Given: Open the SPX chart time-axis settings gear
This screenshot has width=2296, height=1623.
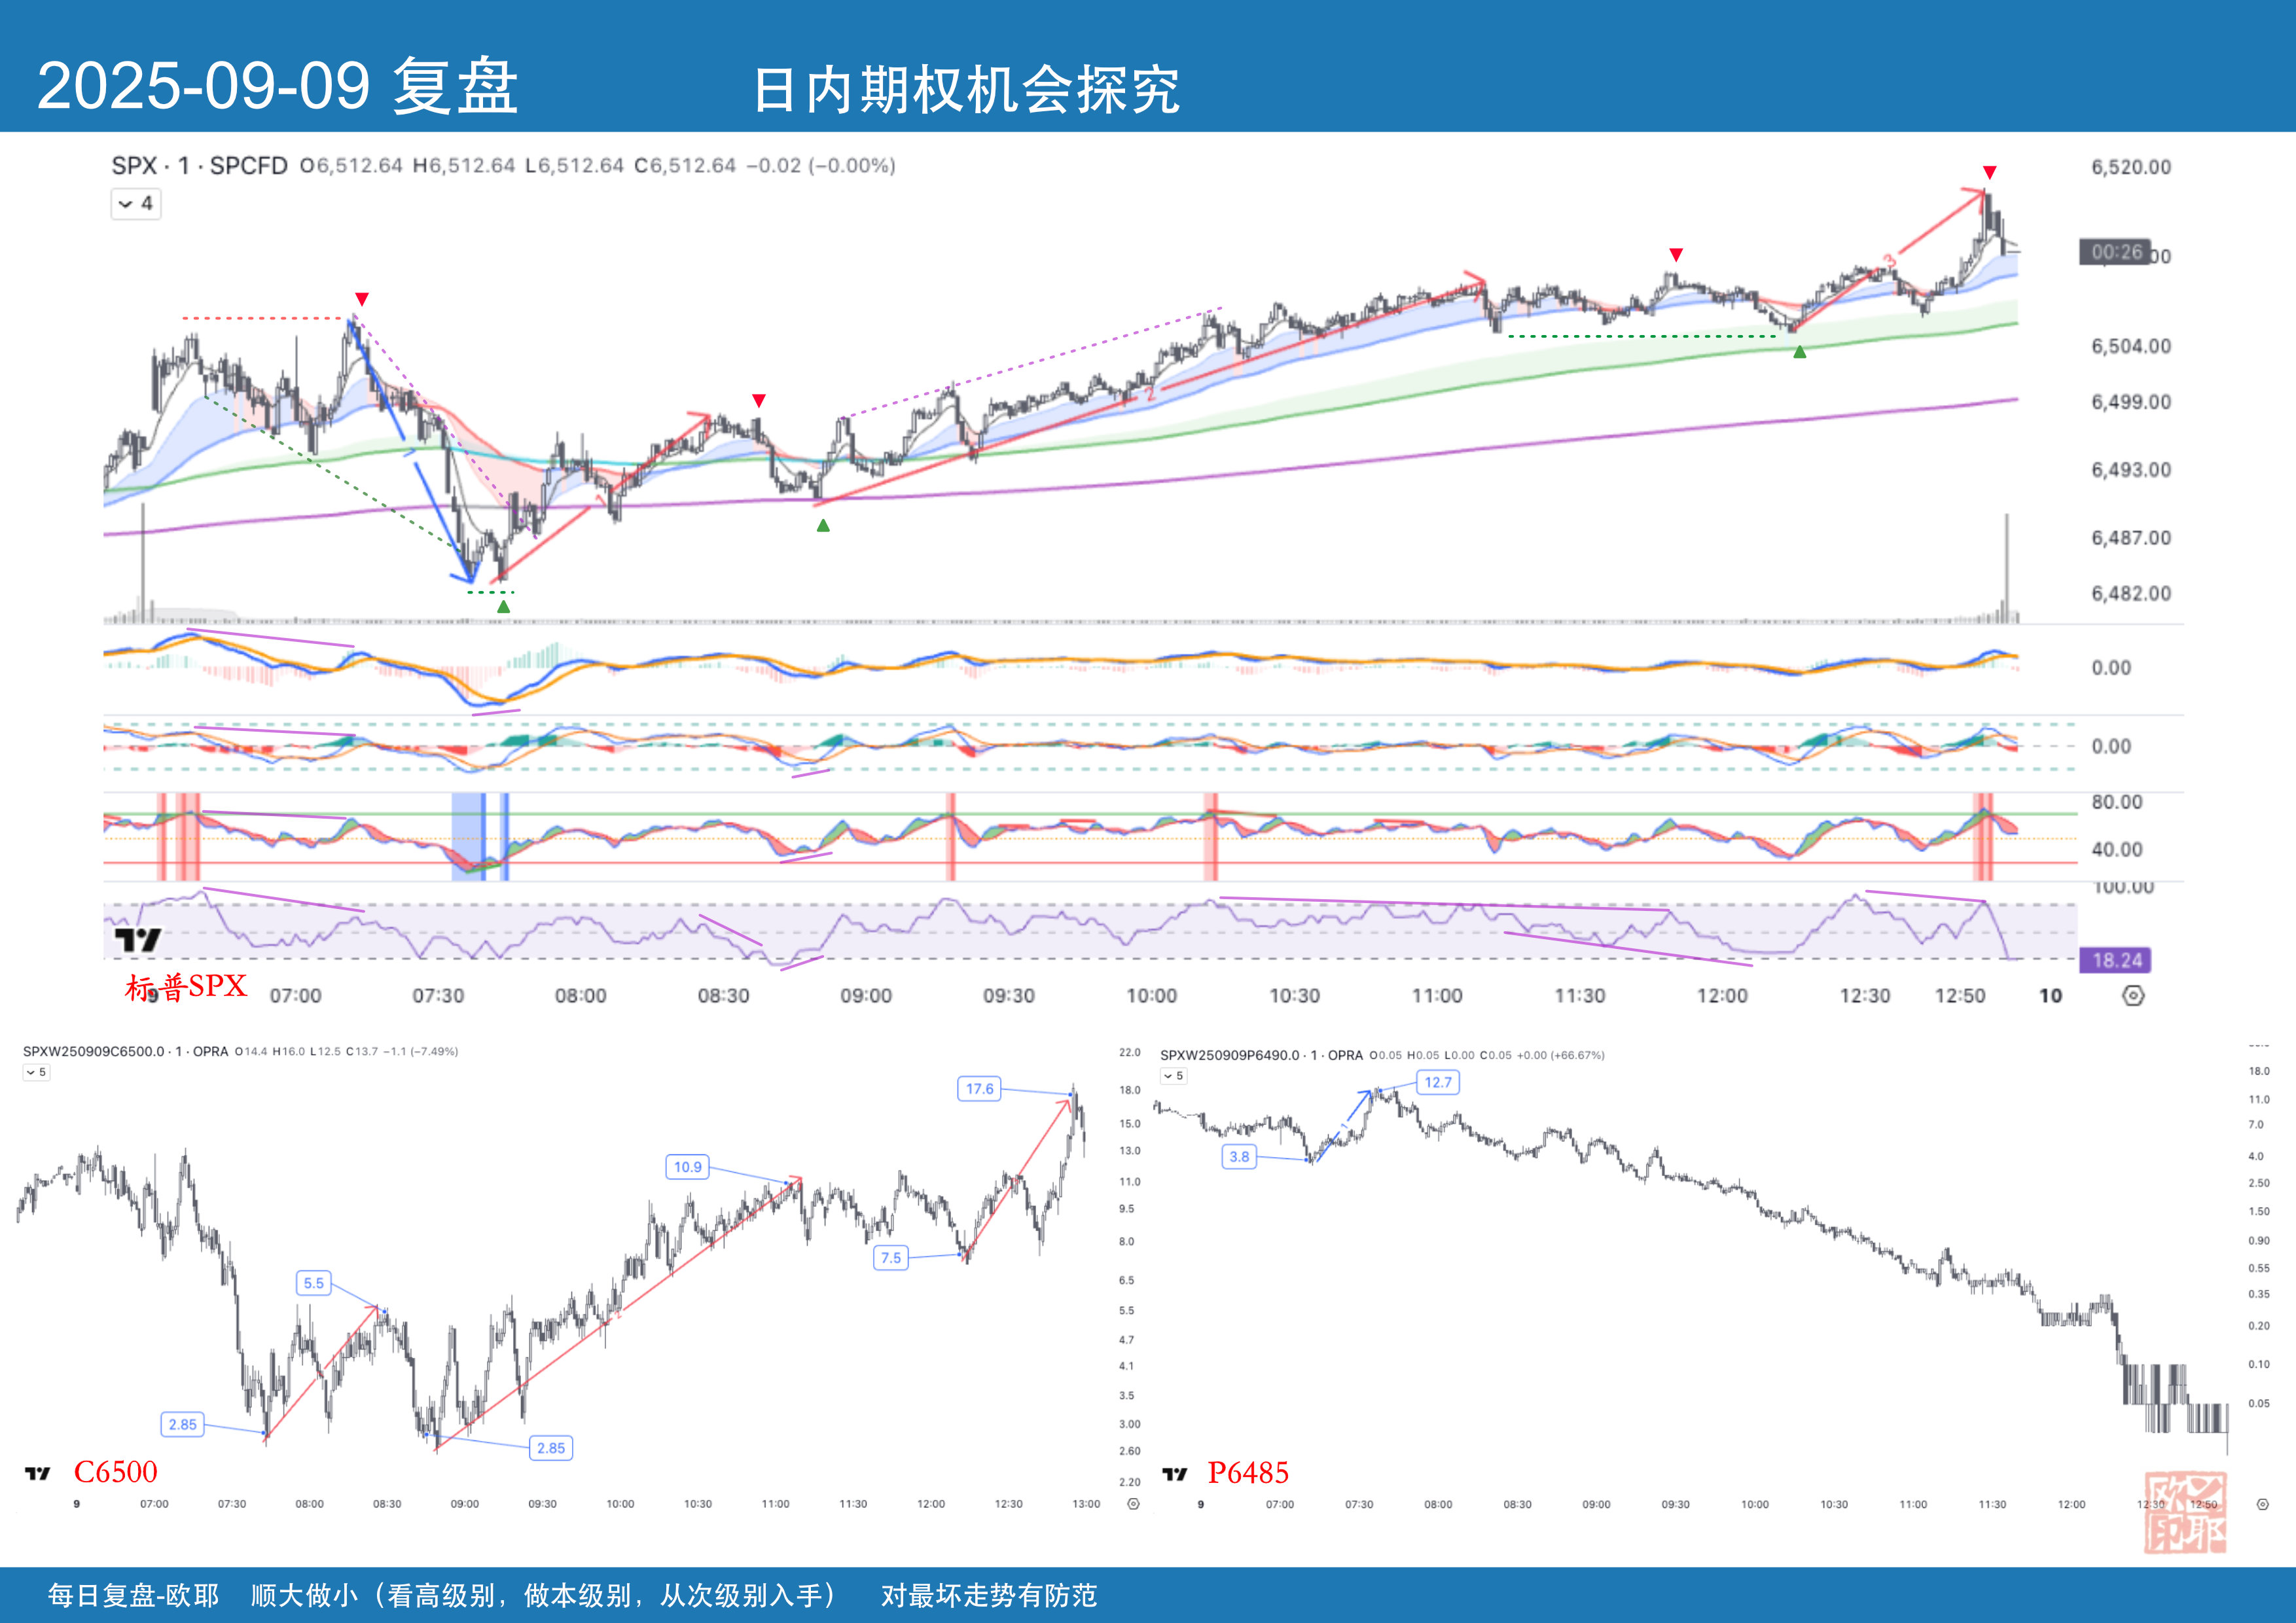Looking at the screenshot, I should click(x=2133, y=996).
